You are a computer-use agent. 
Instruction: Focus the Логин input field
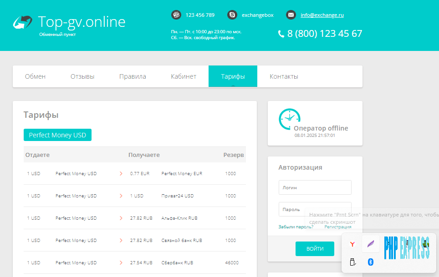tap(315, 187)
